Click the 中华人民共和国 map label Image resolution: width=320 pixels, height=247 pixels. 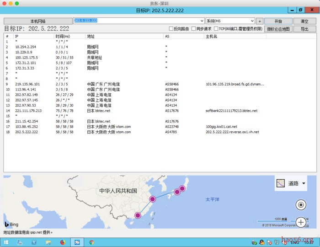click(x=118, y=191)
